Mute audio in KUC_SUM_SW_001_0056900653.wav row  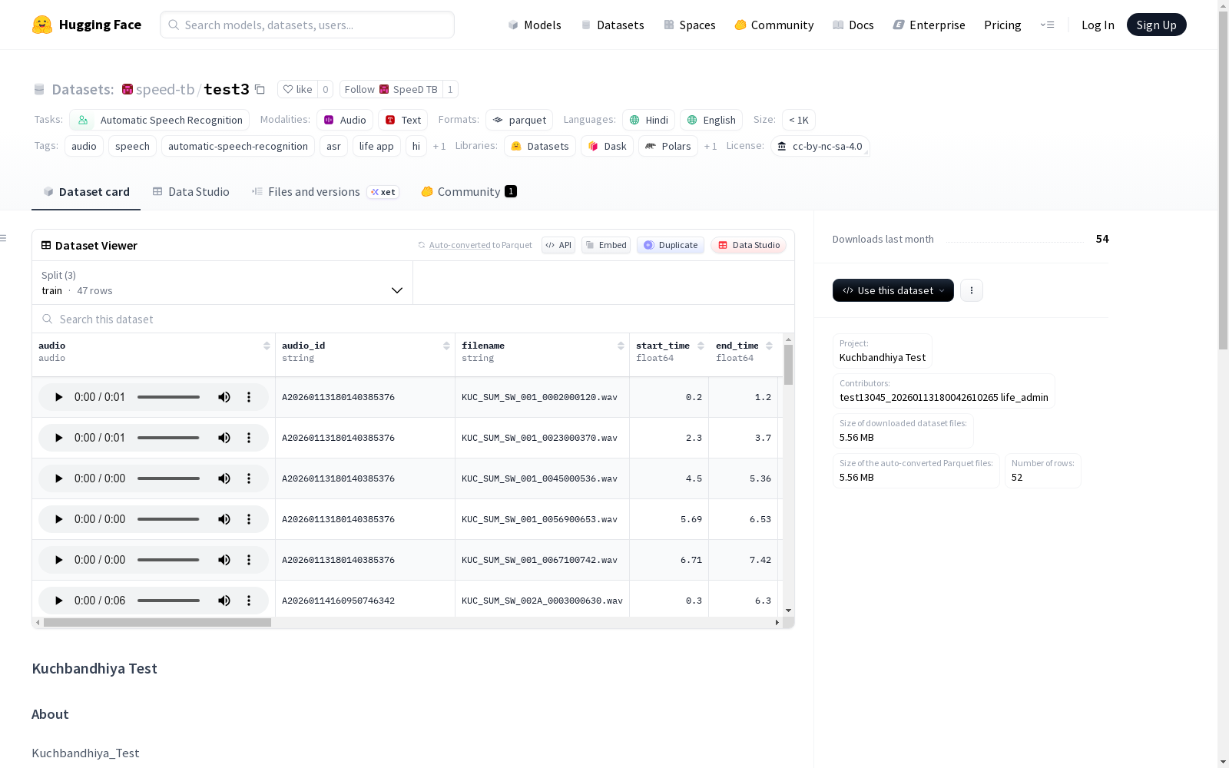[224, 519]
